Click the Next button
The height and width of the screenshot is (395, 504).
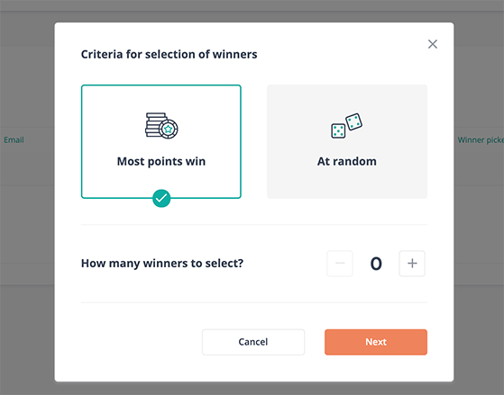point(376,342)
